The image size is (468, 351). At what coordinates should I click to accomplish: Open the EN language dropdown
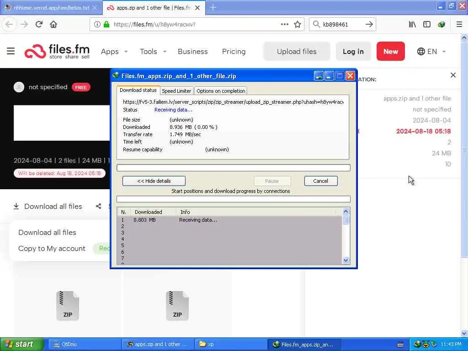click(x=431, y=51)
